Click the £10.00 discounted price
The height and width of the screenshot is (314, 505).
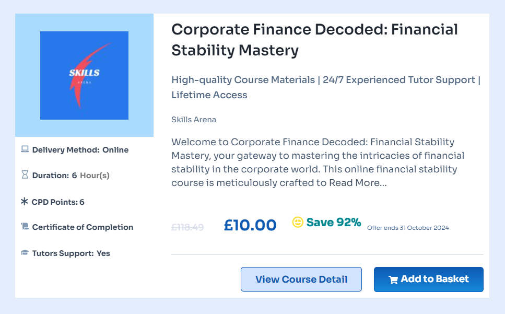pyautogui.click(x=250, y=225)
